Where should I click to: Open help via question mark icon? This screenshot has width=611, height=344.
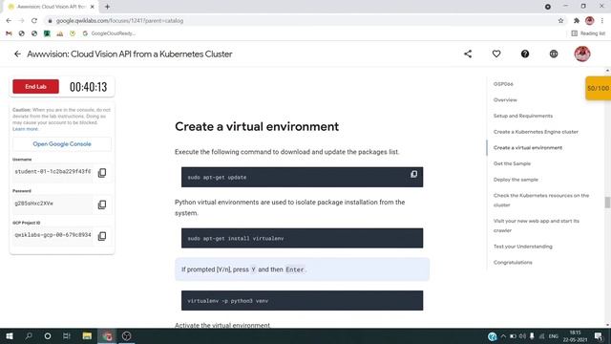tap(525, 54)
